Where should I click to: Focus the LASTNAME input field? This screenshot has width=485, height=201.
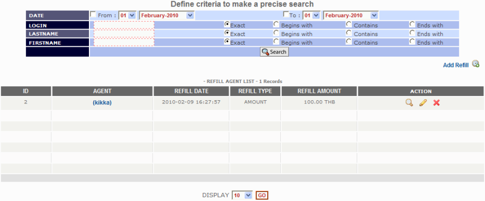click(x=124, y=34)
